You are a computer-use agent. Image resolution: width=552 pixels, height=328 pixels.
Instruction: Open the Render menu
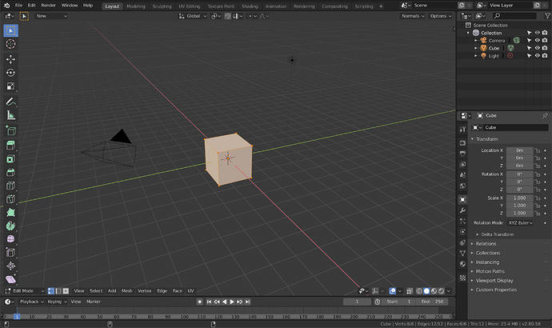[49, 6]
